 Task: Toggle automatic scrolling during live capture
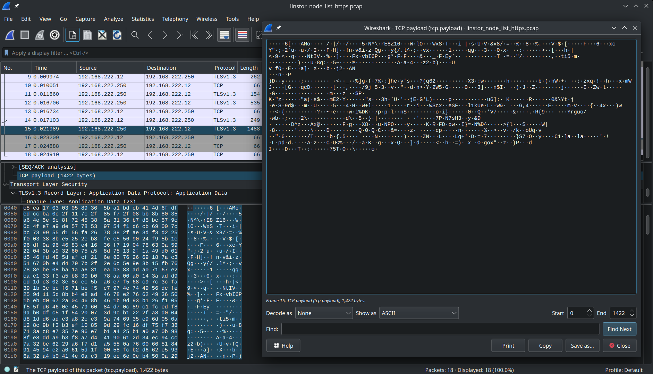(224, 35)
